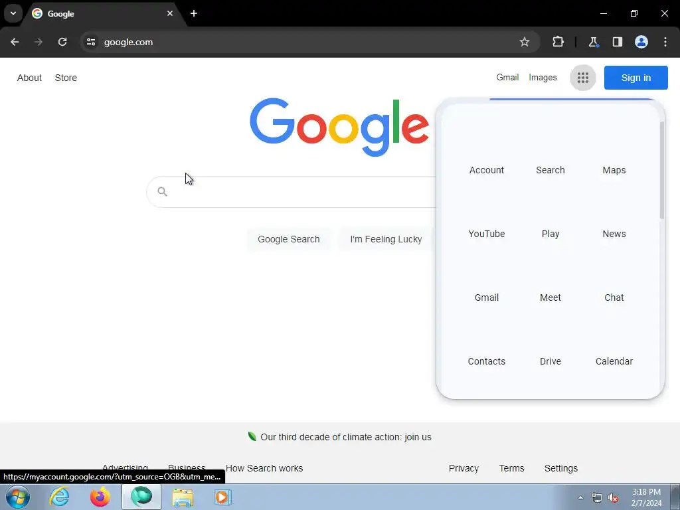The image size is (680, 510).
Task: Click the apps panel scrollbar
Action: (662, 170)
